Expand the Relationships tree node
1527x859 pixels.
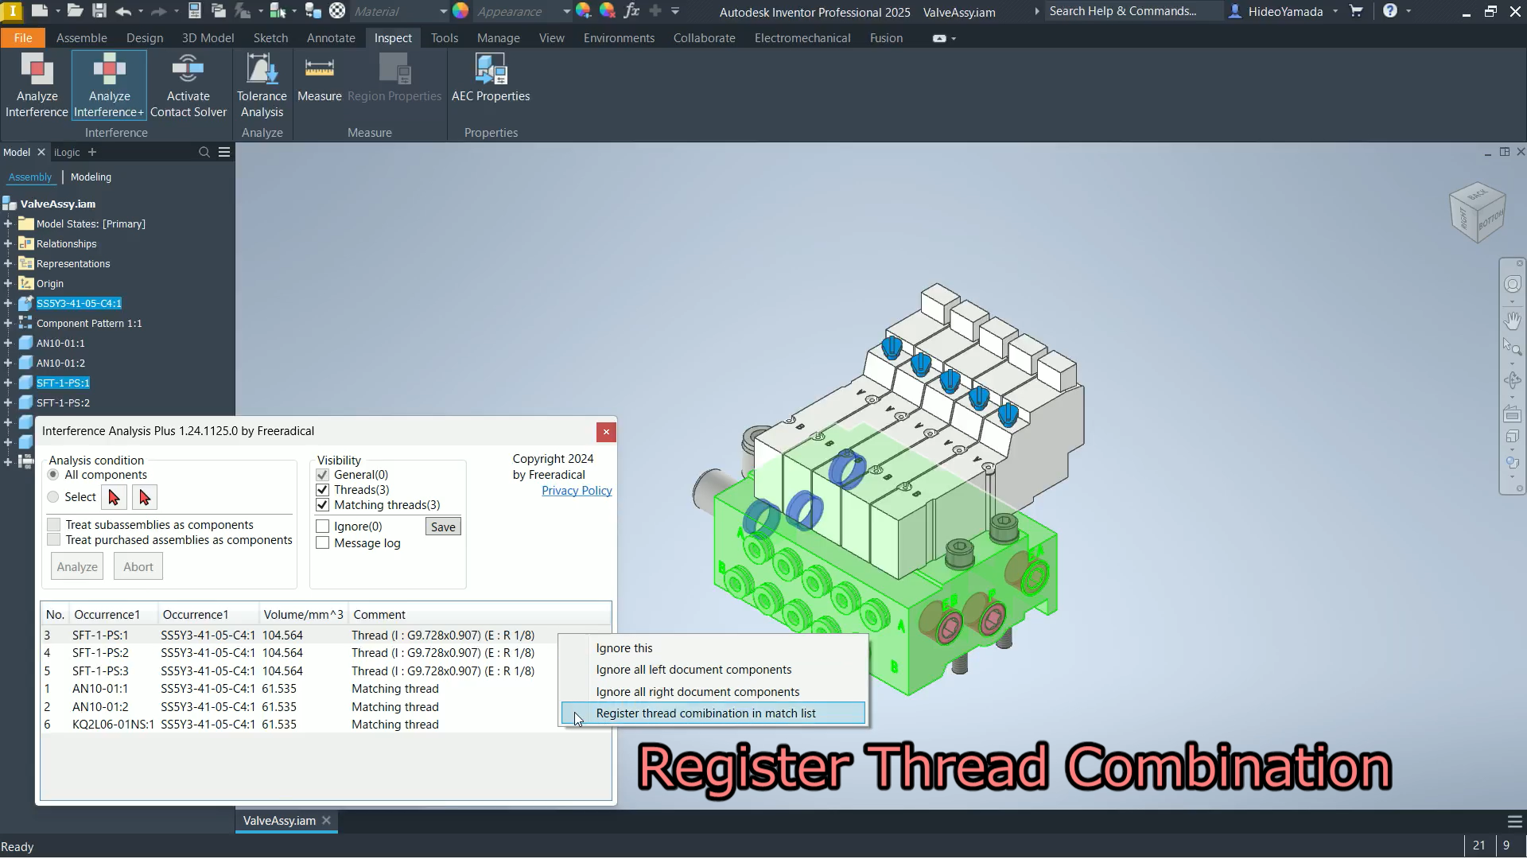pyautogui.click(x=8, y=244)
